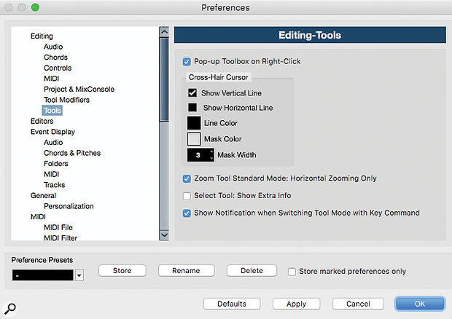Click the Apply button
This screenshot has width=452, height=319.
pos(296,304)
